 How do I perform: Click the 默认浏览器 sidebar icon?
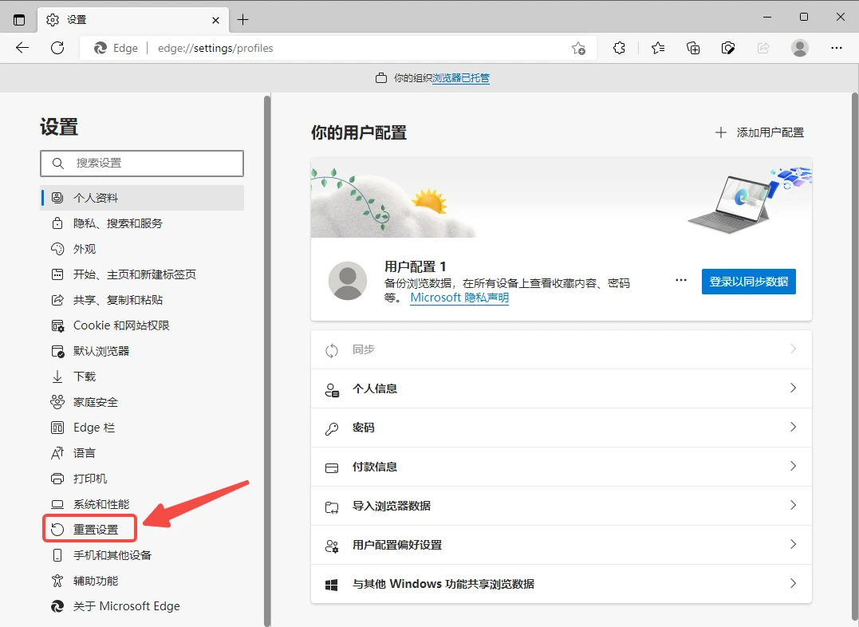(57, 351)
